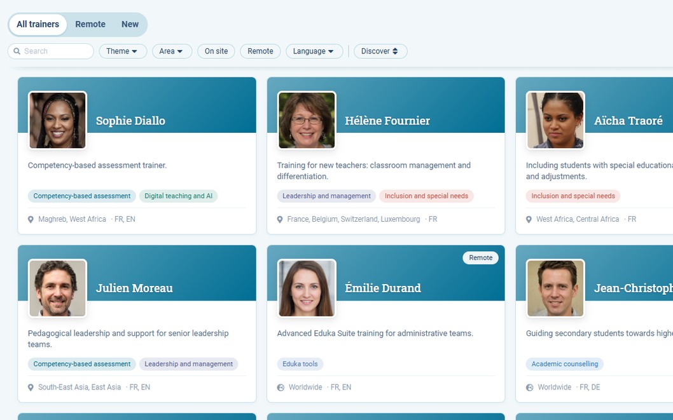Toggle the On site filter chip
The height and width of the screenshot is (420, 673).
point(216,51)
